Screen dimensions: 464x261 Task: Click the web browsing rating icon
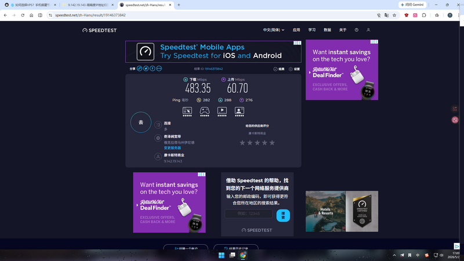point(187,111)
